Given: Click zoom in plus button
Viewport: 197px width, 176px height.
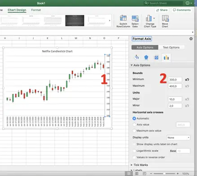Looking at the screenshot, I should coord(178,174).
